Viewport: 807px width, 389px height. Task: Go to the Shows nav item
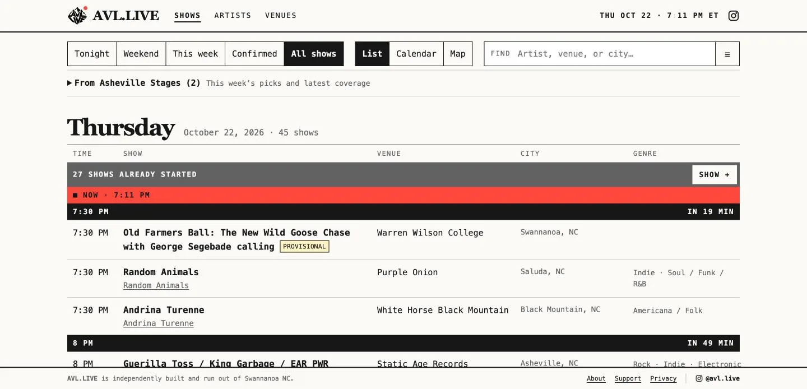pyautogui.click(x=187, y=16)
